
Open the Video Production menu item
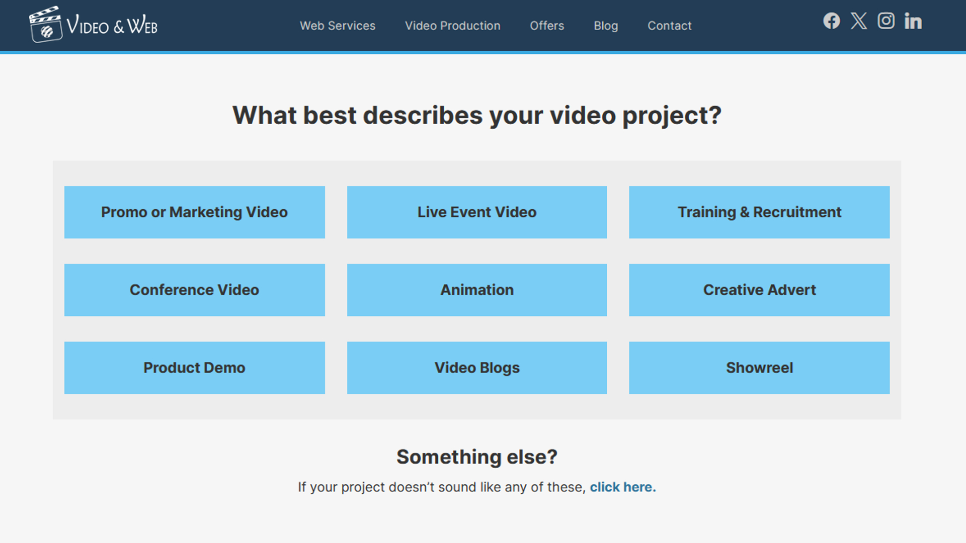[452, 26]
